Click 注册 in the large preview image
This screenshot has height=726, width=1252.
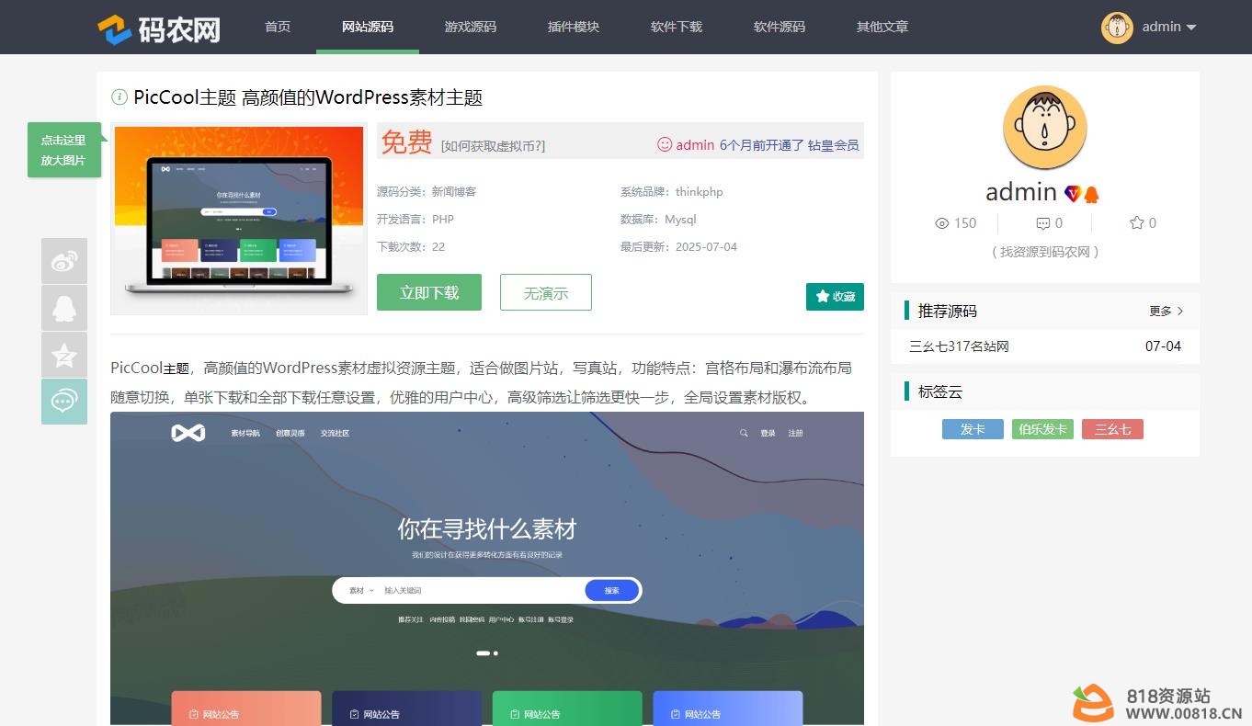[x=795, y=433]
